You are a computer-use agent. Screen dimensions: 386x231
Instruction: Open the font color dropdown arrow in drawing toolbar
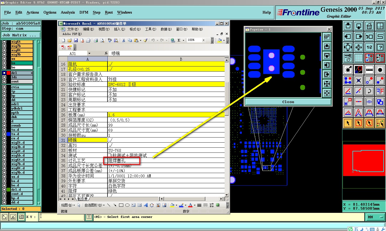point(195,205)
